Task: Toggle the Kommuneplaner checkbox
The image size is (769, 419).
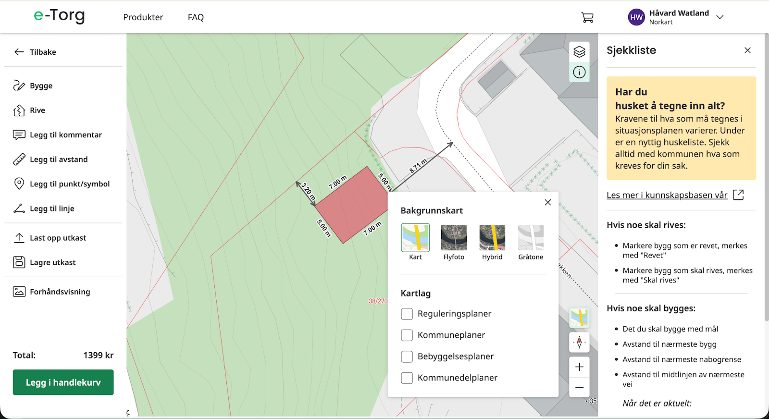Action: click(x=407, y=335)
